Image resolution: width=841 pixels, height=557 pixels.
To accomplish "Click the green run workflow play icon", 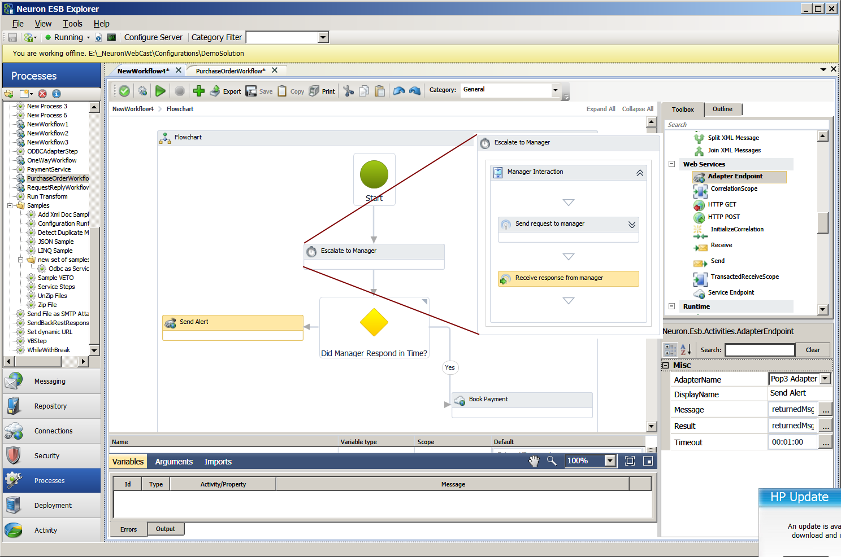I will (161, 91).
